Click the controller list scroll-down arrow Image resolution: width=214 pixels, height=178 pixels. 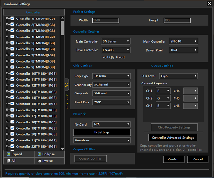point(62,149)
